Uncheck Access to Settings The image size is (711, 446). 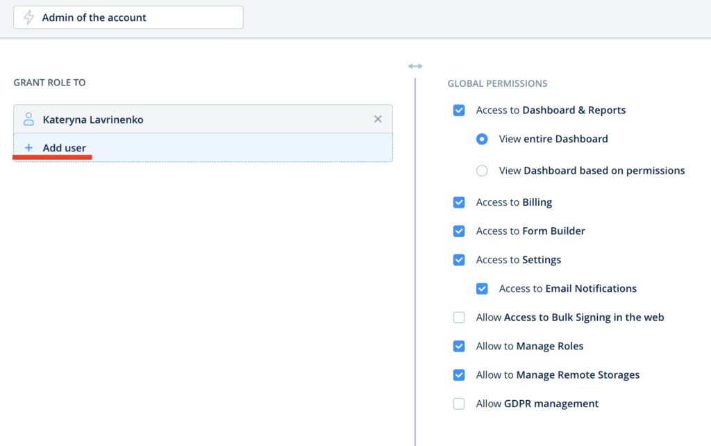459,260
